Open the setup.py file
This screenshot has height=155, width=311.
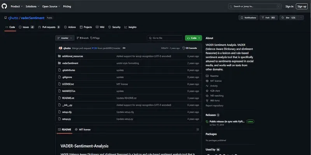coord(66,119)
